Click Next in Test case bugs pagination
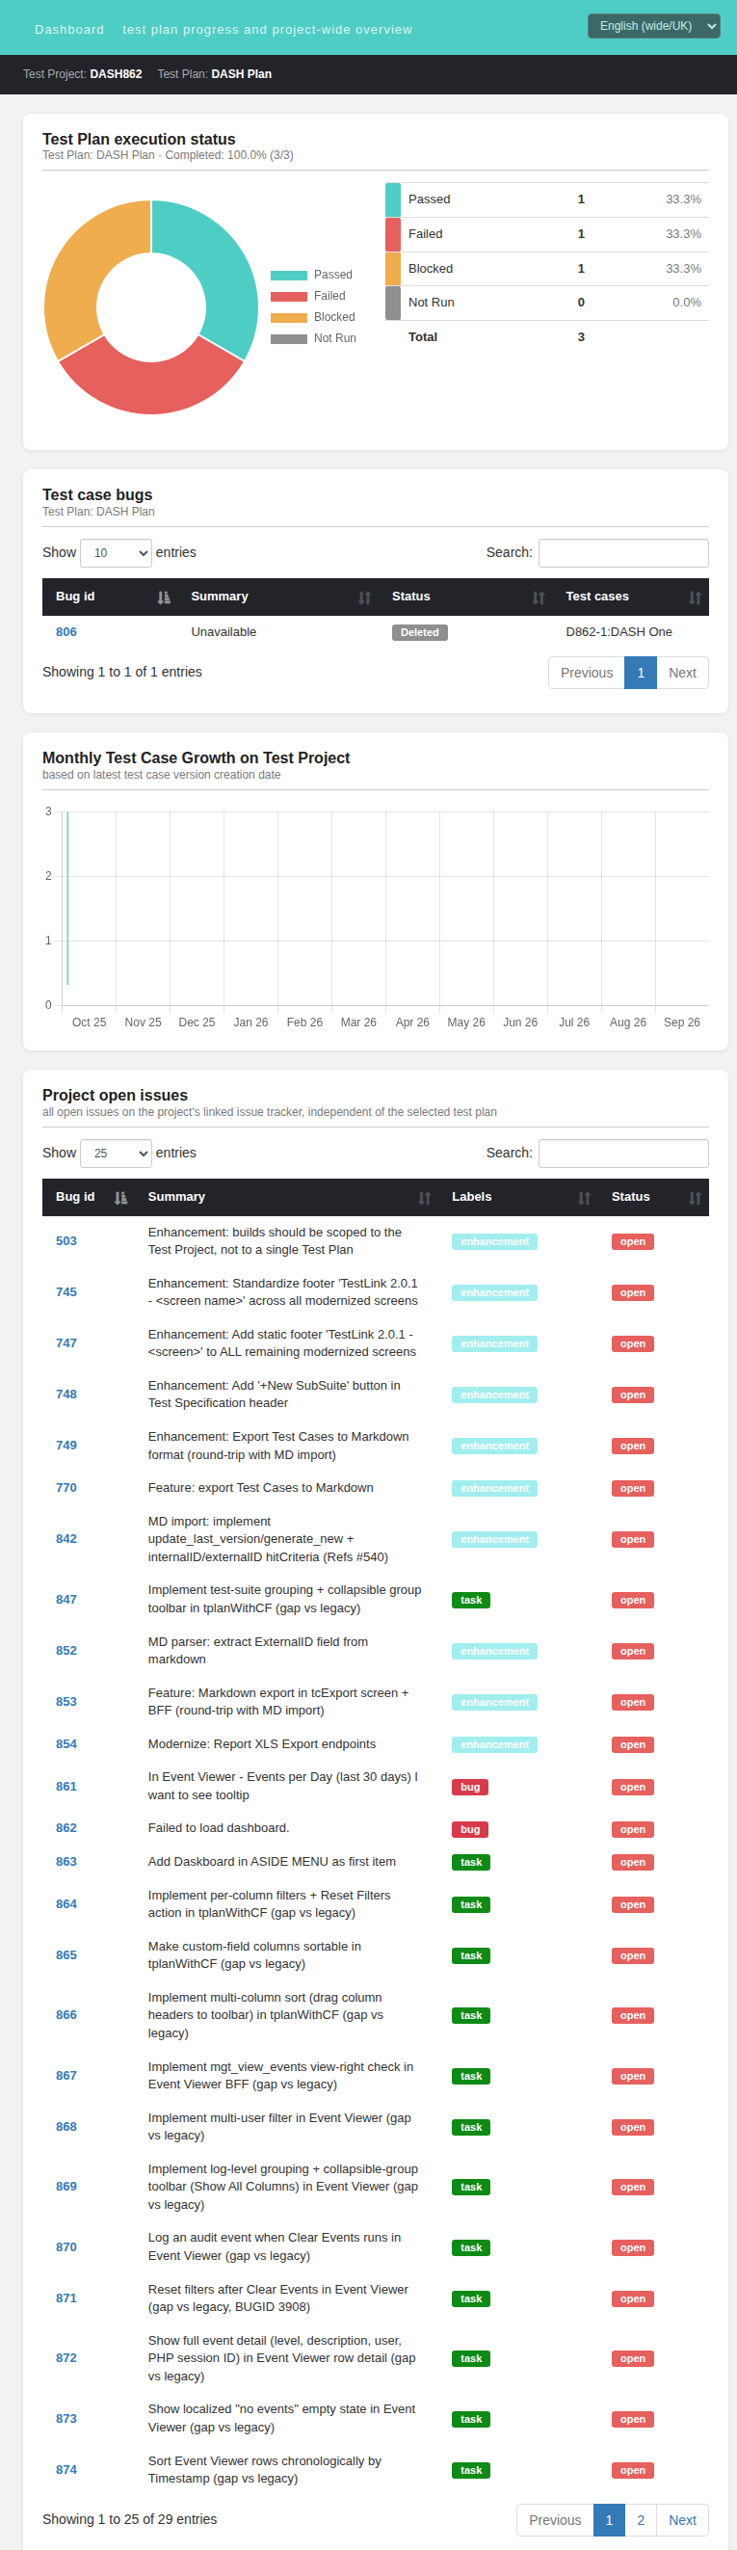Image resolution: width=737 pixels, height=2550 pixels. pyautogui.click(x=683, y=672)
